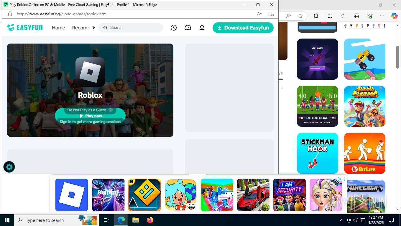Viewport: 401px width, 226px height.
Task: Open the notification center icon
Action: 391,220
